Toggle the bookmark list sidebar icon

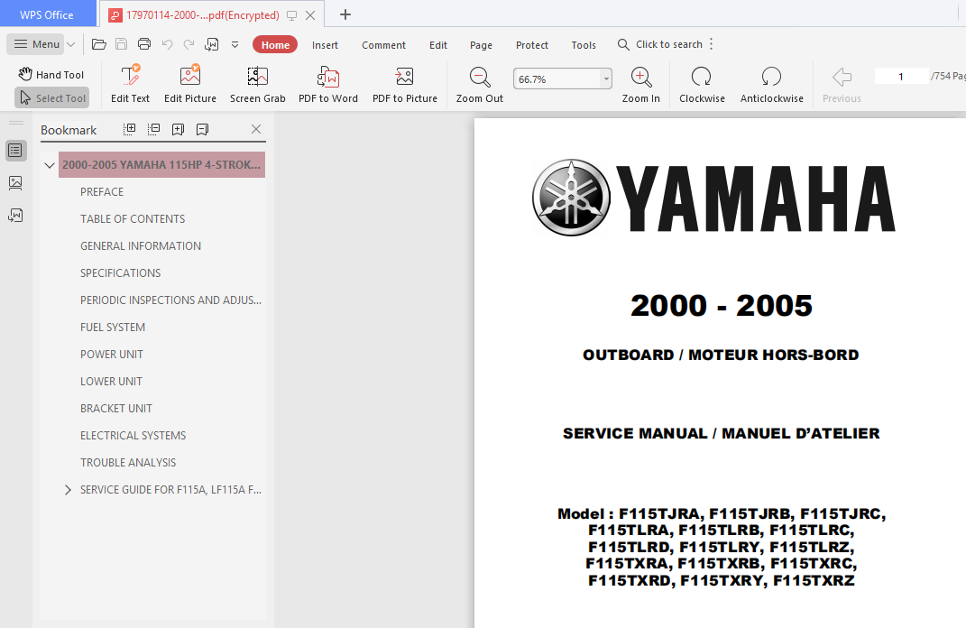click(x=15, y=151)
